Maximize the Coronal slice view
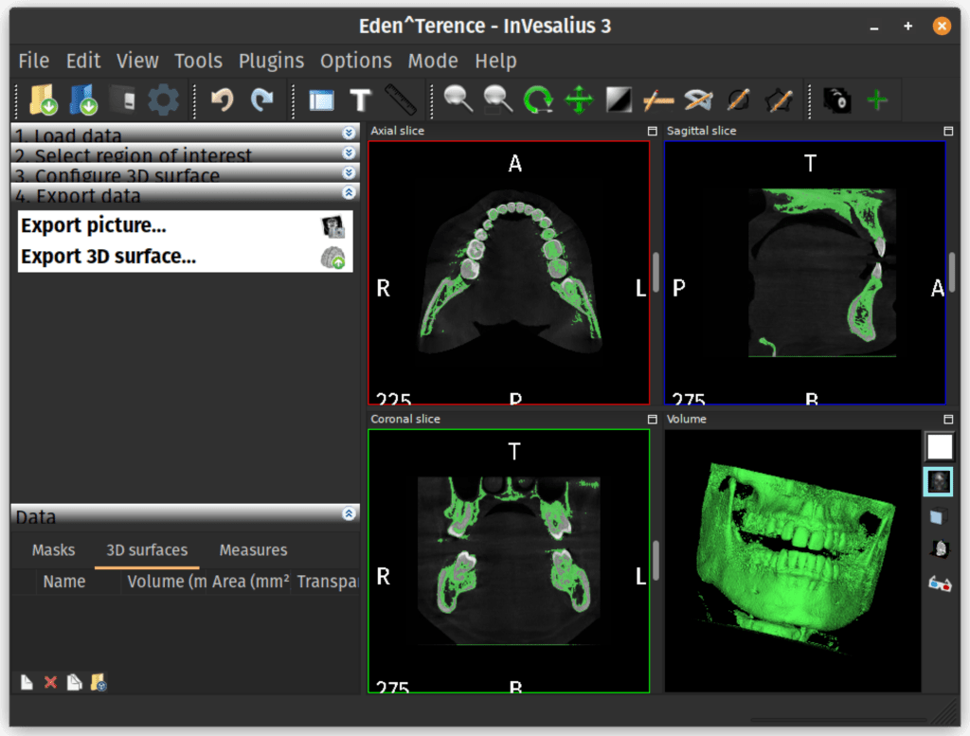The image size is (970, 736). point(652,419)
